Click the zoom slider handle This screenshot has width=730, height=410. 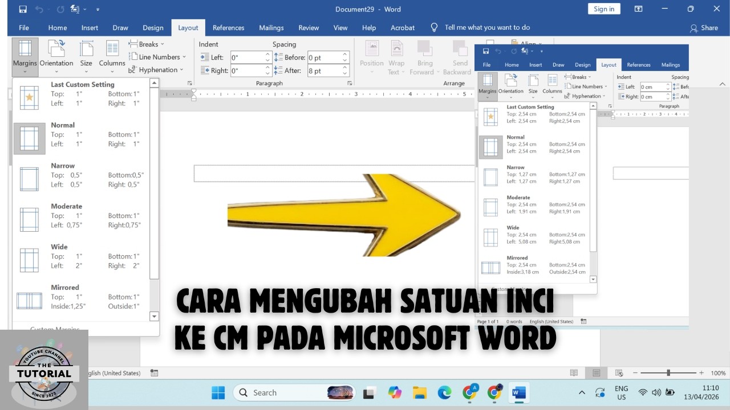[668, 373]
